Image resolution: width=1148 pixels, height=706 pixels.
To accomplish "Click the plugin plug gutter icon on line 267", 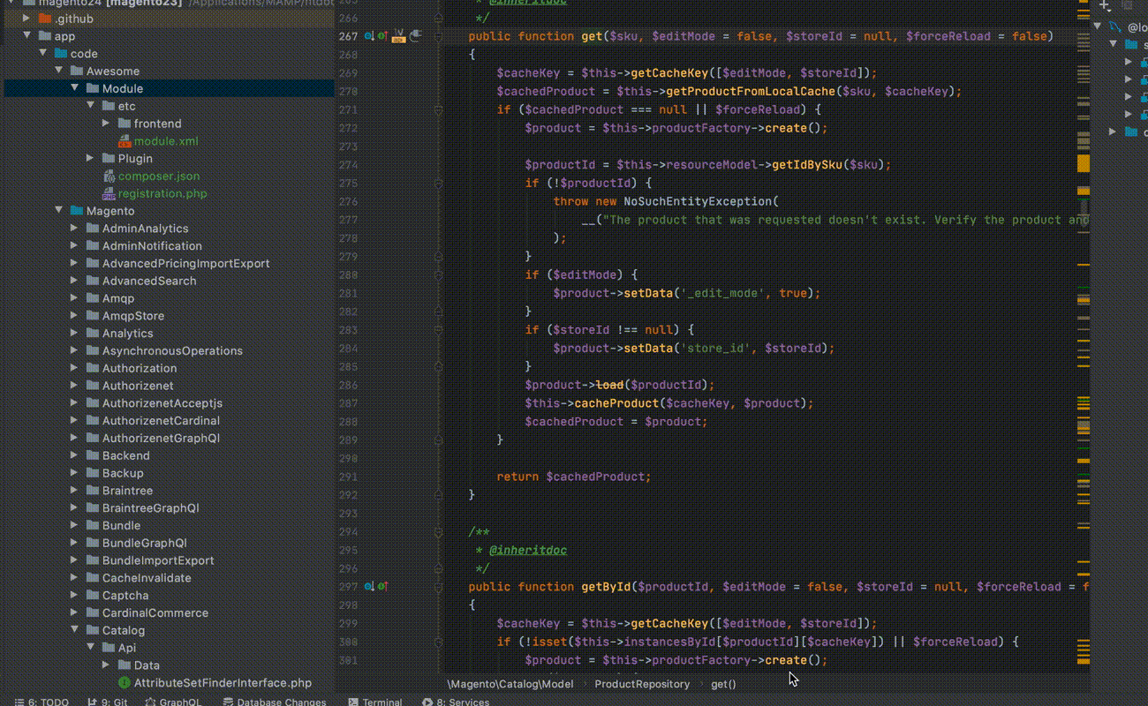I will click(x=415, y=36).
